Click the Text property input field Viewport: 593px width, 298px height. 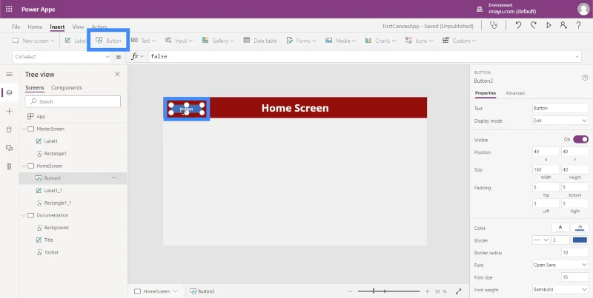point(560,108)
